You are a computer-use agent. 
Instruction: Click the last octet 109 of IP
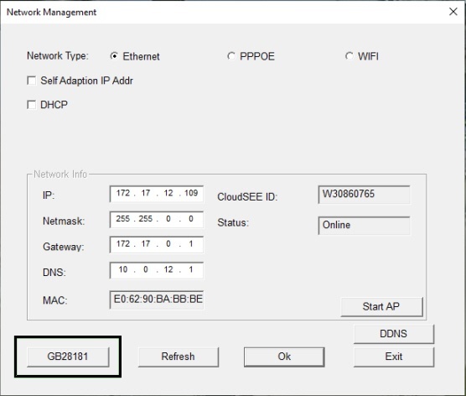(x=191, y=194)
